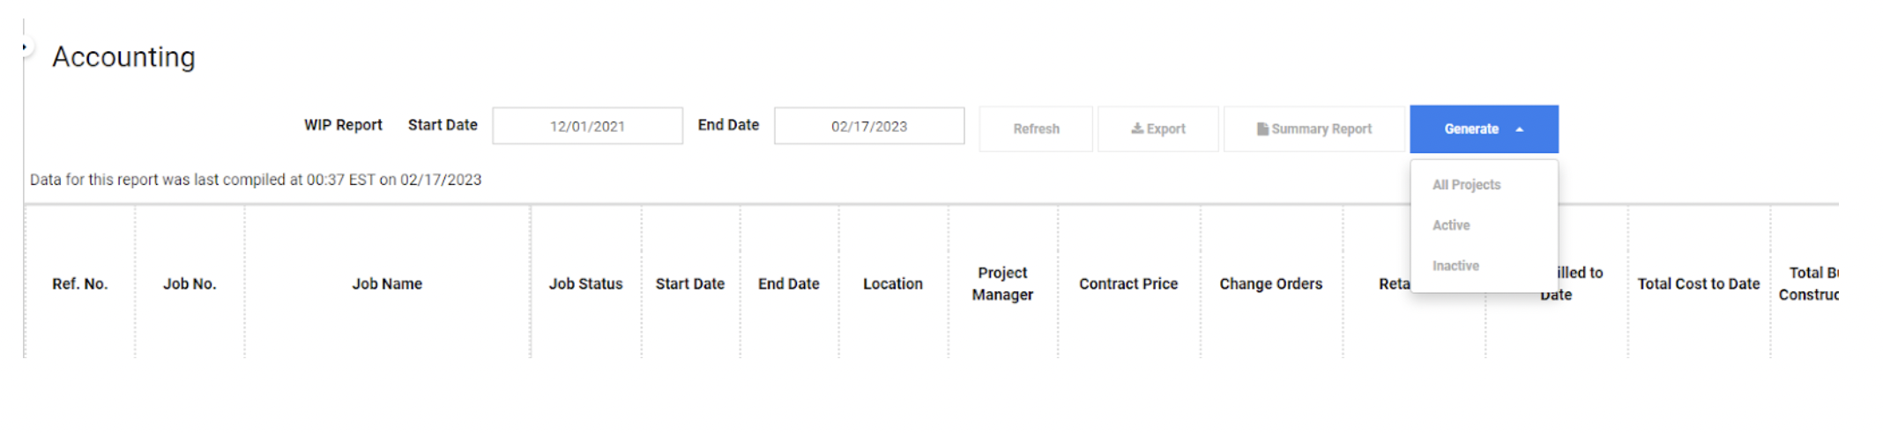Select the Total Cost to Date header

click(x=1698, y=283)
